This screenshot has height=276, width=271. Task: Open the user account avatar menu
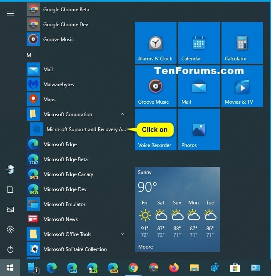point(10,169)
